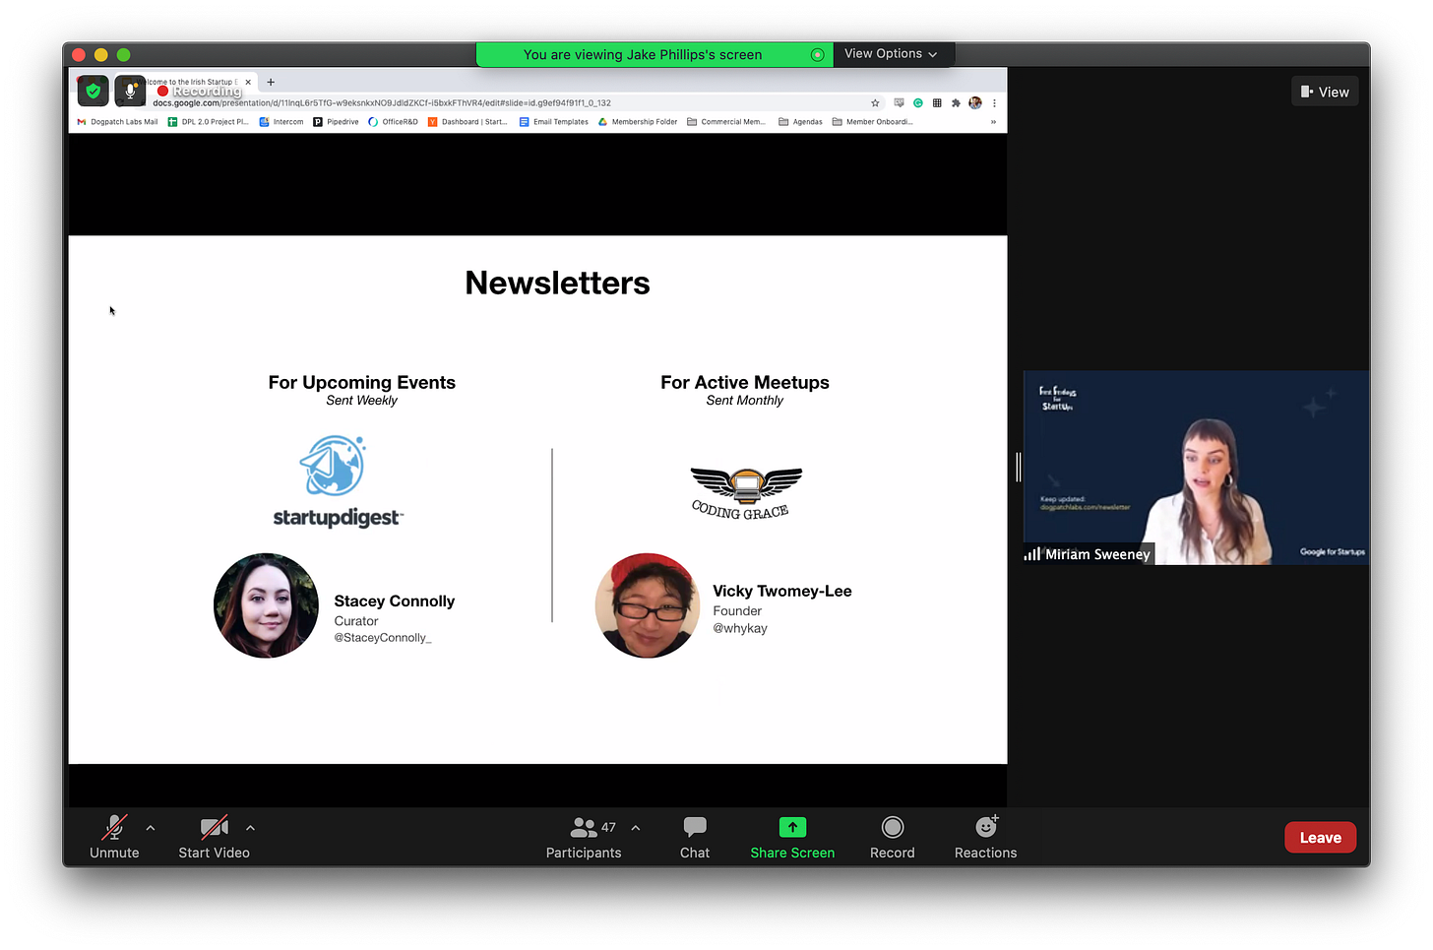Close the Irish Startup browser tab
This screenshot has width=1433, height=950.
coord(248,82)
